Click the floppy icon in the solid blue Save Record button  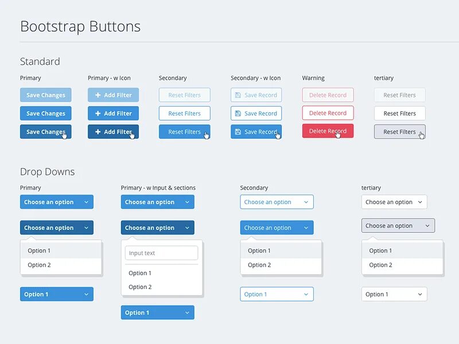coord(238,132)
